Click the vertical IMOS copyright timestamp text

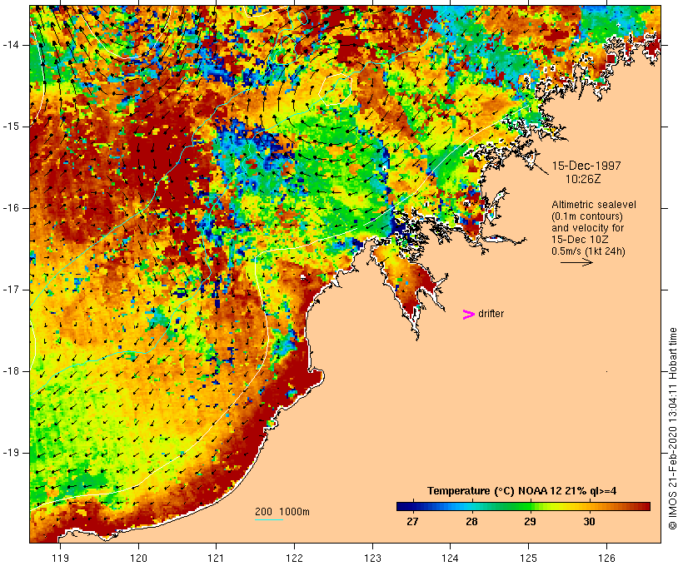coord(673,429)
